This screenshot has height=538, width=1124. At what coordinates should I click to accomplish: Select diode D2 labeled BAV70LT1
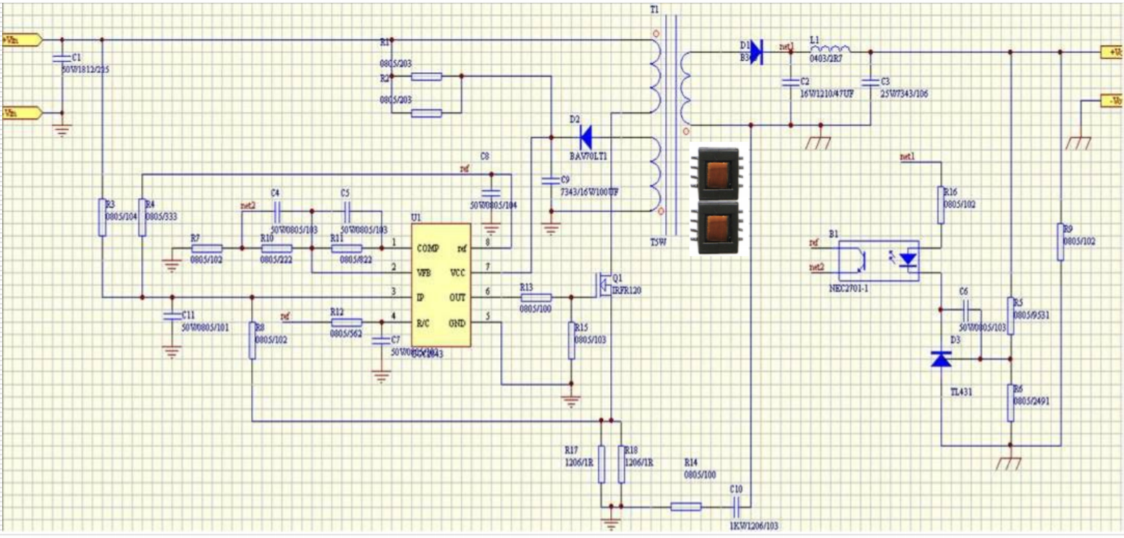pos(585,136)
